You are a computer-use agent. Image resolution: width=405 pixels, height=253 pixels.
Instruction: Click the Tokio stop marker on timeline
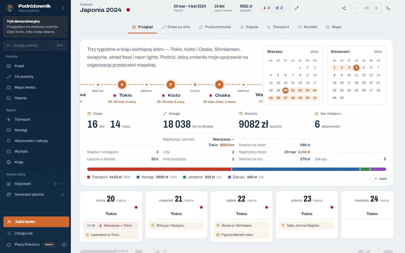[x=122, y=85]
